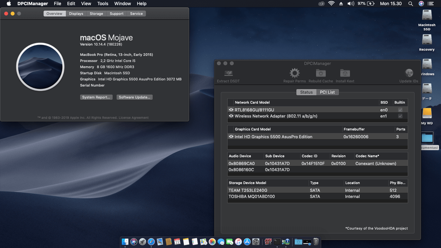The height and width of the screenshot is (248, 441).
Task: Open the Tools menu
Action: 102,4
